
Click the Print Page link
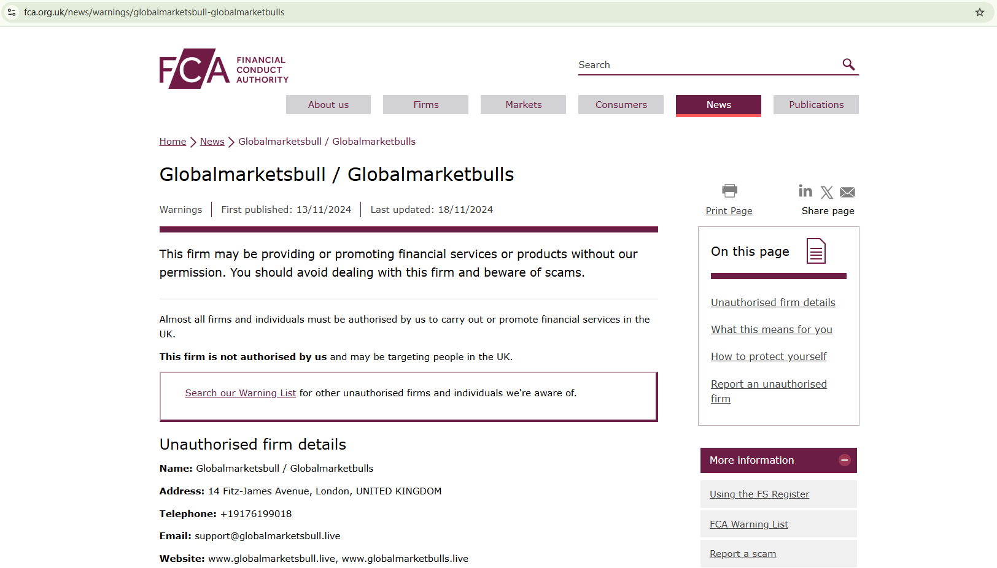pos(729,211)
